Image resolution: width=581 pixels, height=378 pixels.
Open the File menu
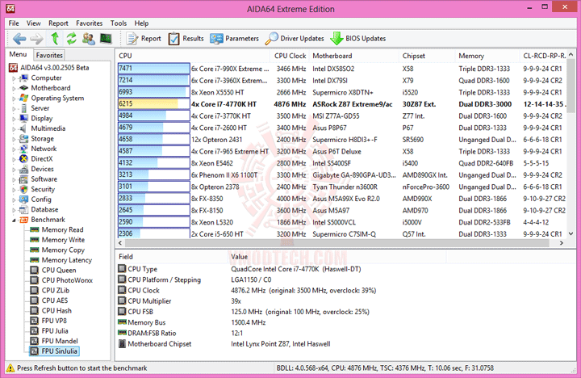click(14, 23)
